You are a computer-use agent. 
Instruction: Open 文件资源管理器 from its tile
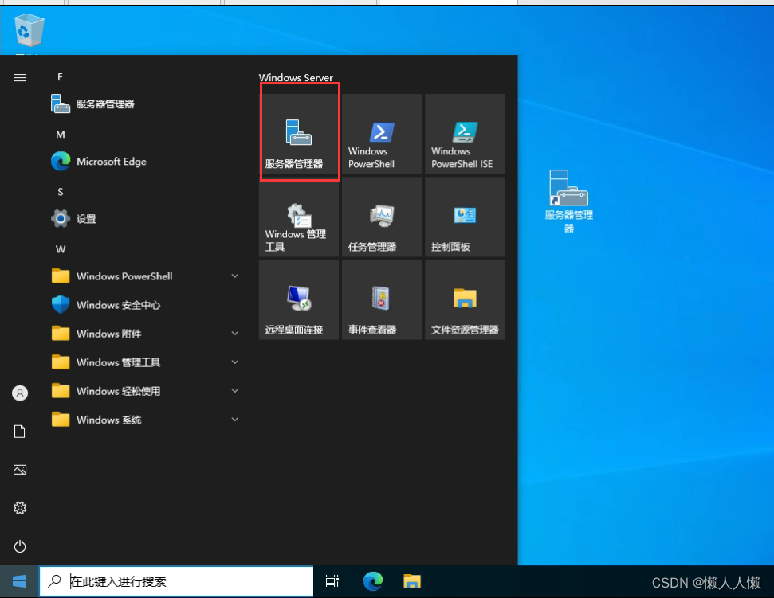coord(464,299)
